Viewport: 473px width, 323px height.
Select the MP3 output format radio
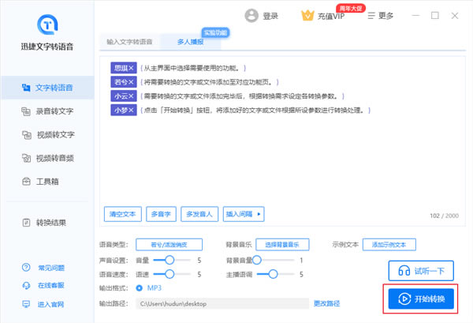(x=139, y=288)
